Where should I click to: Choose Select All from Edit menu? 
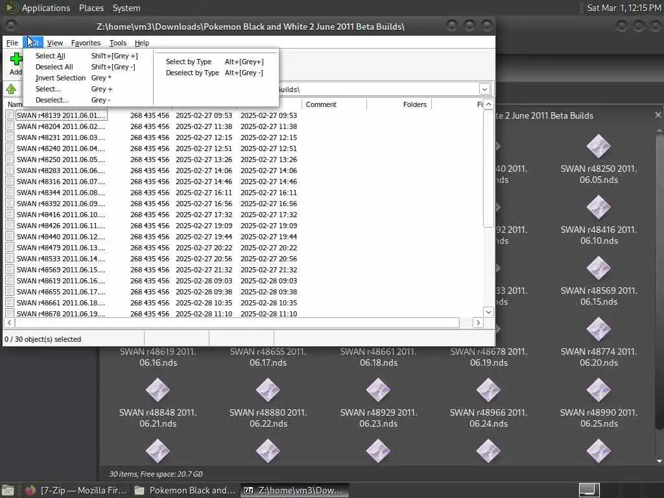(x=88, y=56)
